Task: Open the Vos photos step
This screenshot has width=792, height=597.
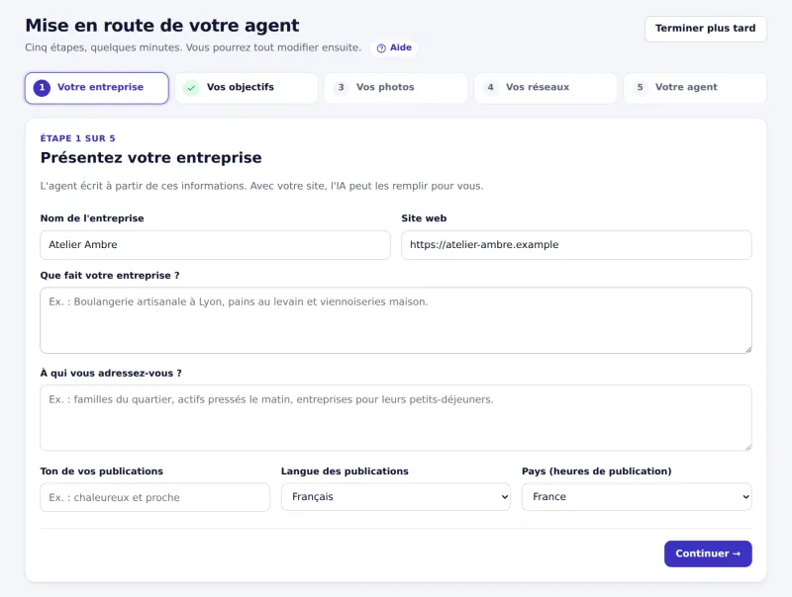Action: coord(396,88)
